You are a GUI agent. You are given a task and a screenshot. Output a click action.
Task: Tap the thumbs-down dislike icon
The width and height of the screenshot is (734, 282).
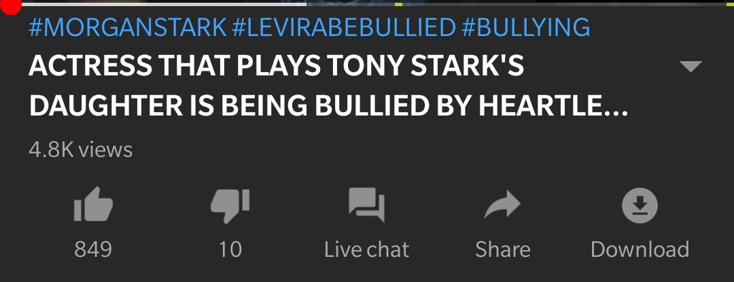(230, 206)
